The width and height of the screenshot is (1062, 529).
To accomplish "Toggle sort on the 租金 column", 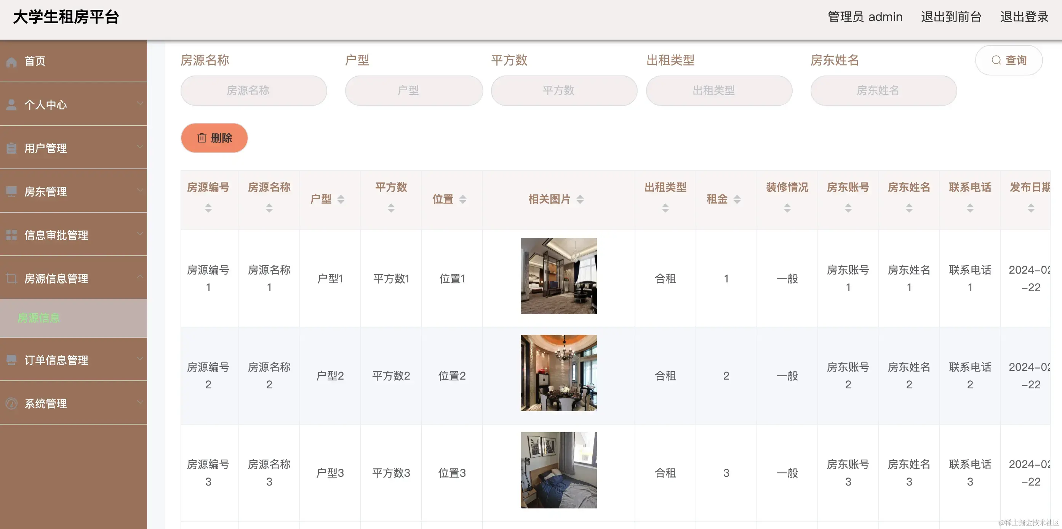I will click(737, 199).
